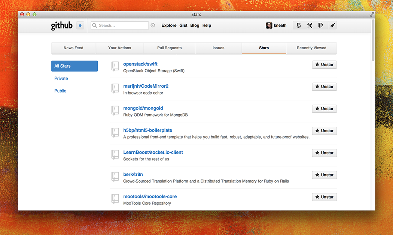Filter stars by Private
This screenshot has height=235, width=393.
click(x=61, y=78)
